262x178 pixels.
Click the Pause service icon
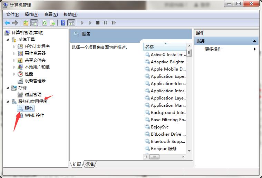pyautogui.click(x=106, y=23)
